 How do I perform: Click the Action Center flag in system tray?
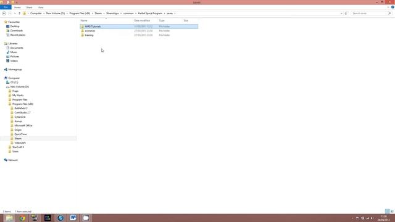[x=357, y=218]
